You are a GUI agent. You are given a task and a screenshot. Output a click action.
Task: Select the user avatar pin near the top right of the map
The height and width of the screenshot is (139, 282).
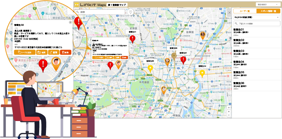click(203, 35)
